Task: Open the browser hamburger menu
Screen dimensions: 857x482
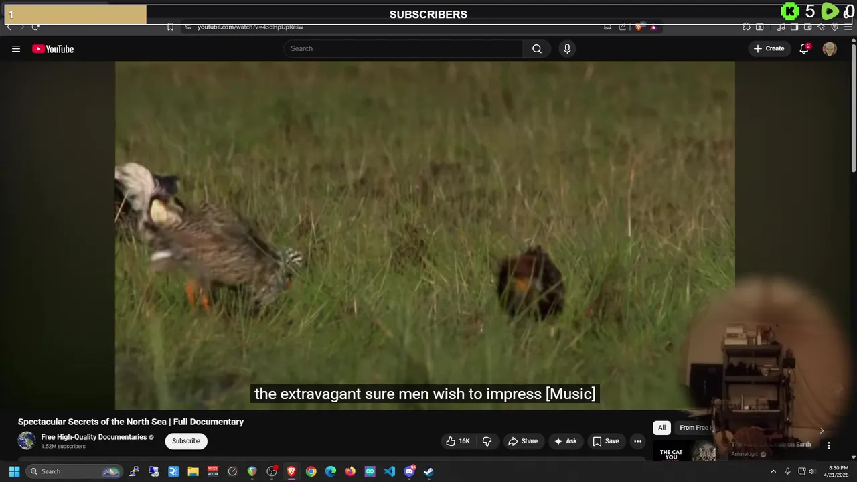Action: point(848,27)
